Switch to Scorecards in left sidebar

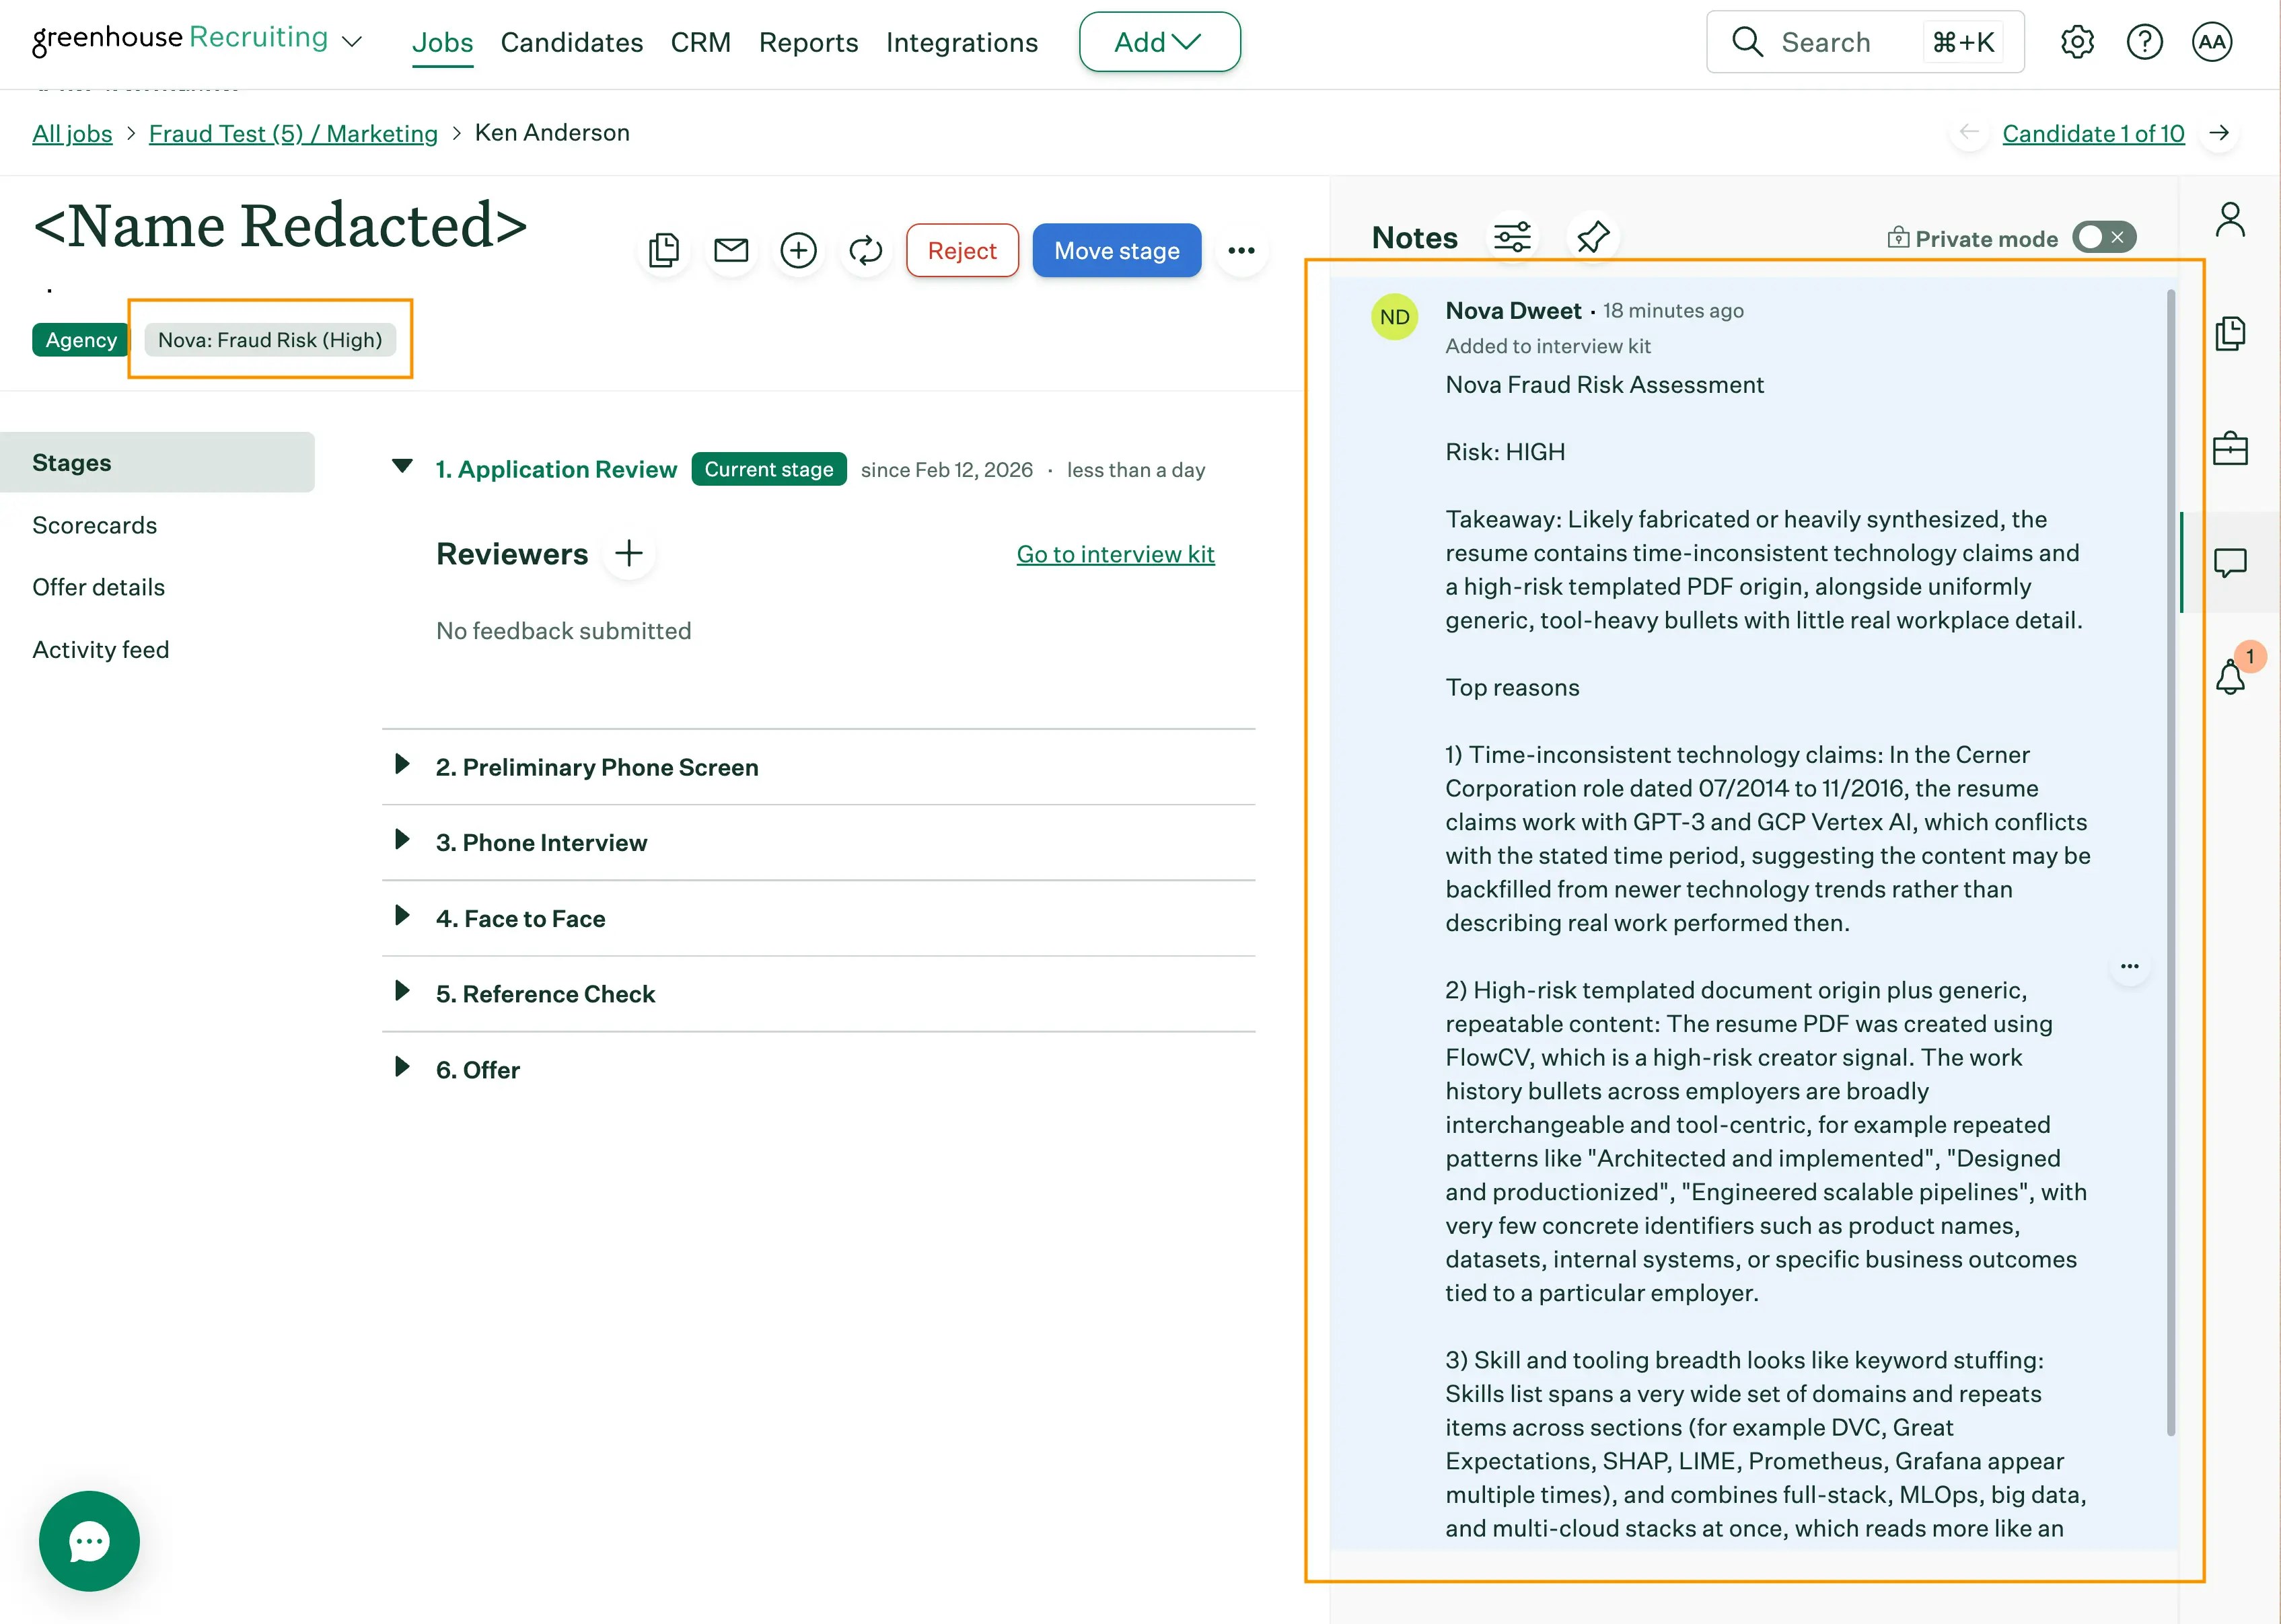click(94, 525)
